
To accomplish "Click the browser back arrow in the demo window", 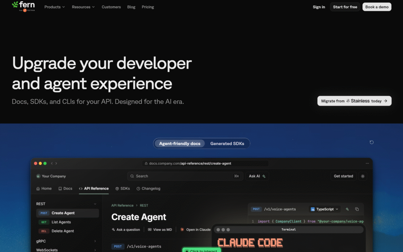I will click(x=52, y=163).
